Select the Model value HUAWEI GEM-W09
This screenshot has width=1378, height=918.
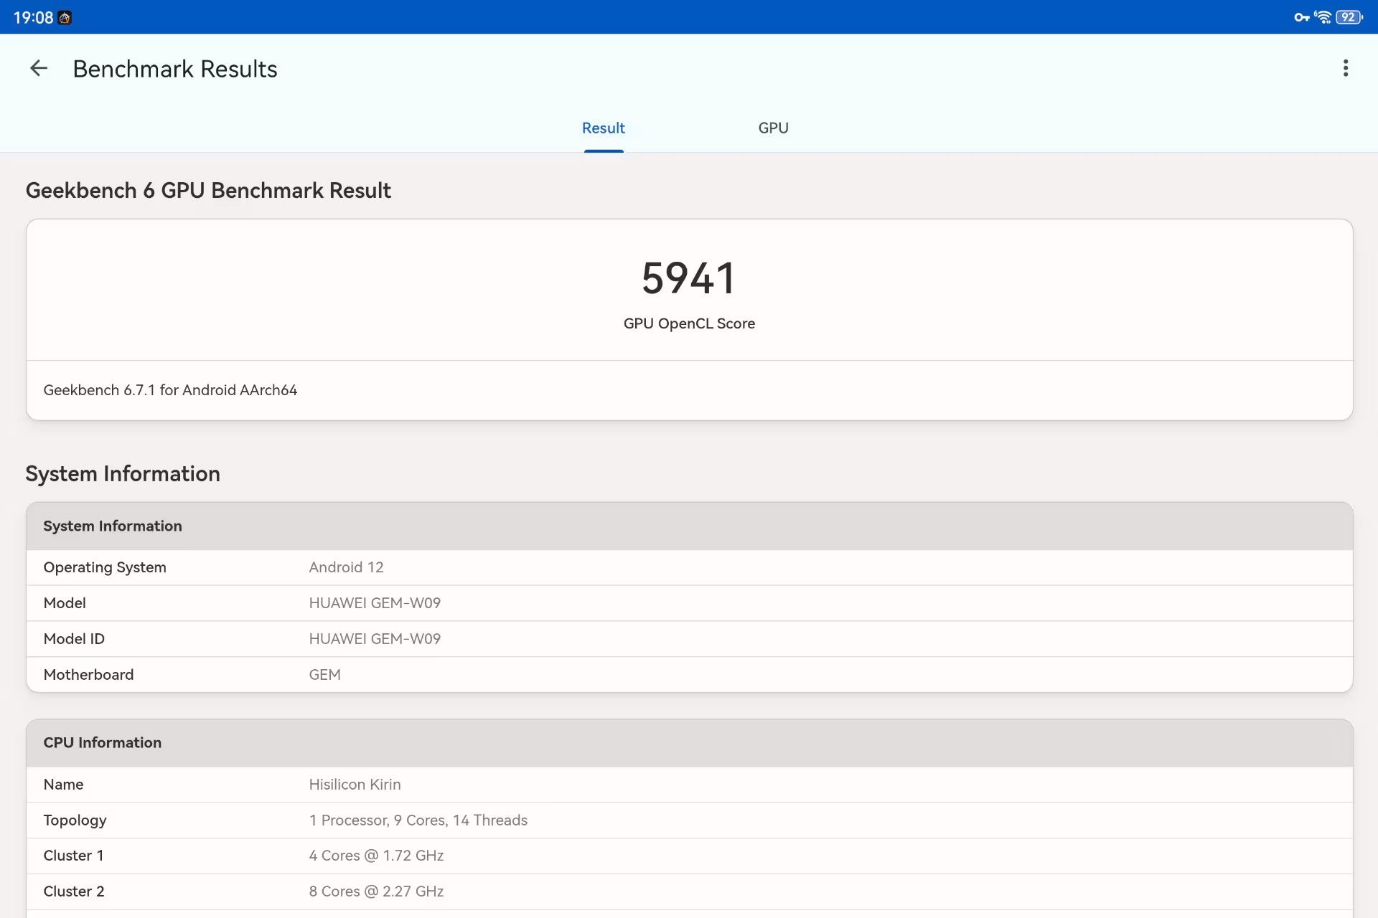(x=375, y=603)
